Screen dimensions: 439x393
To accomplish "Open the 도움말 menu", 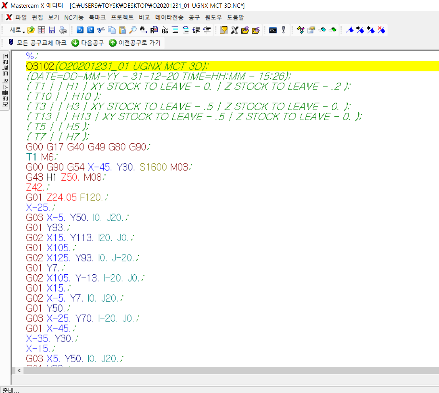I will pos(236,17).
